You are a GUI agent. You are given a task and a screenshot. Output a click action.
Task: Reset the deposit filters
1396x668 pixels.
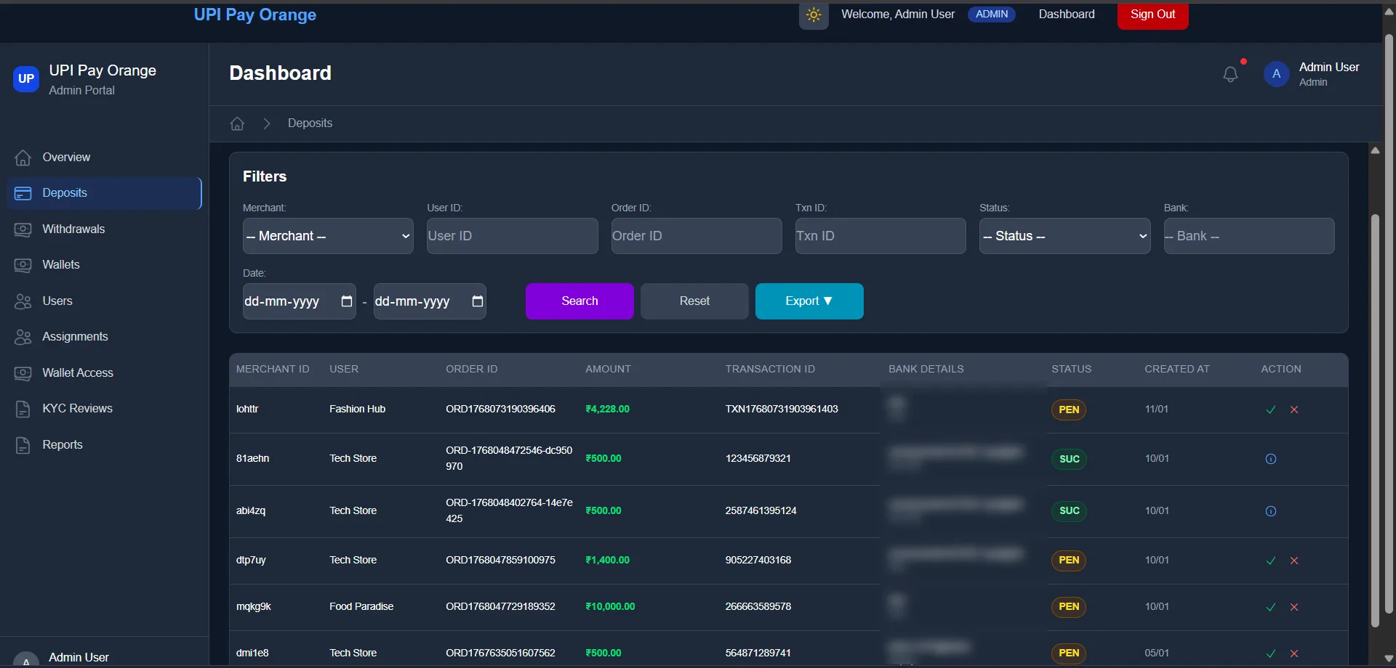(x=694, y=301)
